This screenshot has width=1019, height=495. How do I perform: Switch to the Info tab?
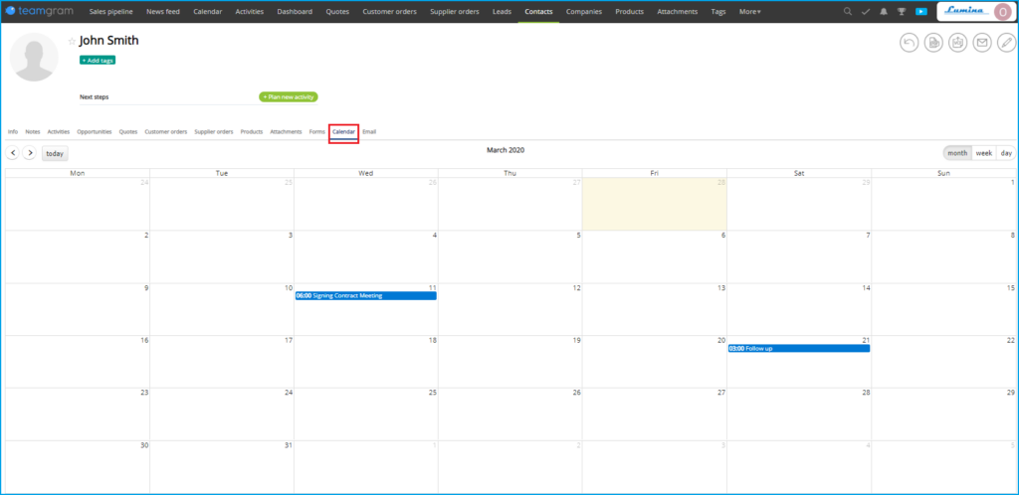13,131
